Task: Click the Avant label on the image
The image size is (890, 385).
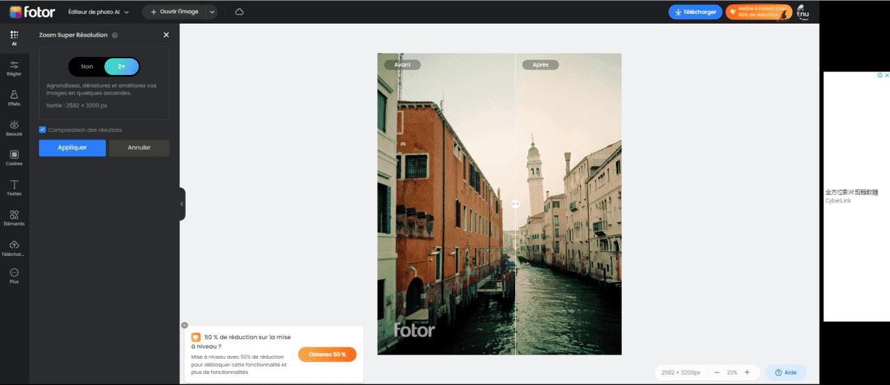Action: coord(403,65)
